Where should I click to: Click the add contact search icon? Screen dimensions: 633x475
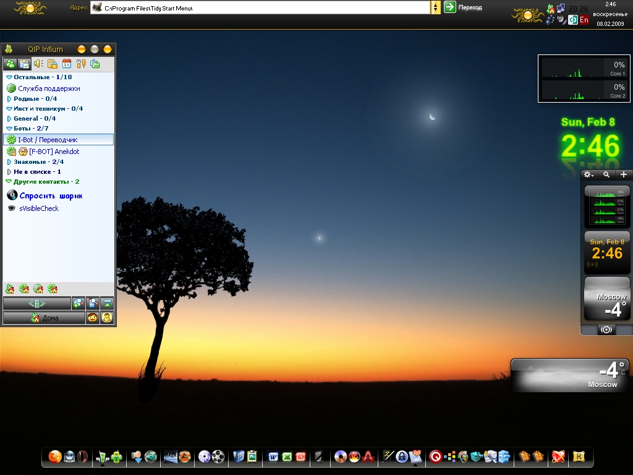(x=78, y=303)
